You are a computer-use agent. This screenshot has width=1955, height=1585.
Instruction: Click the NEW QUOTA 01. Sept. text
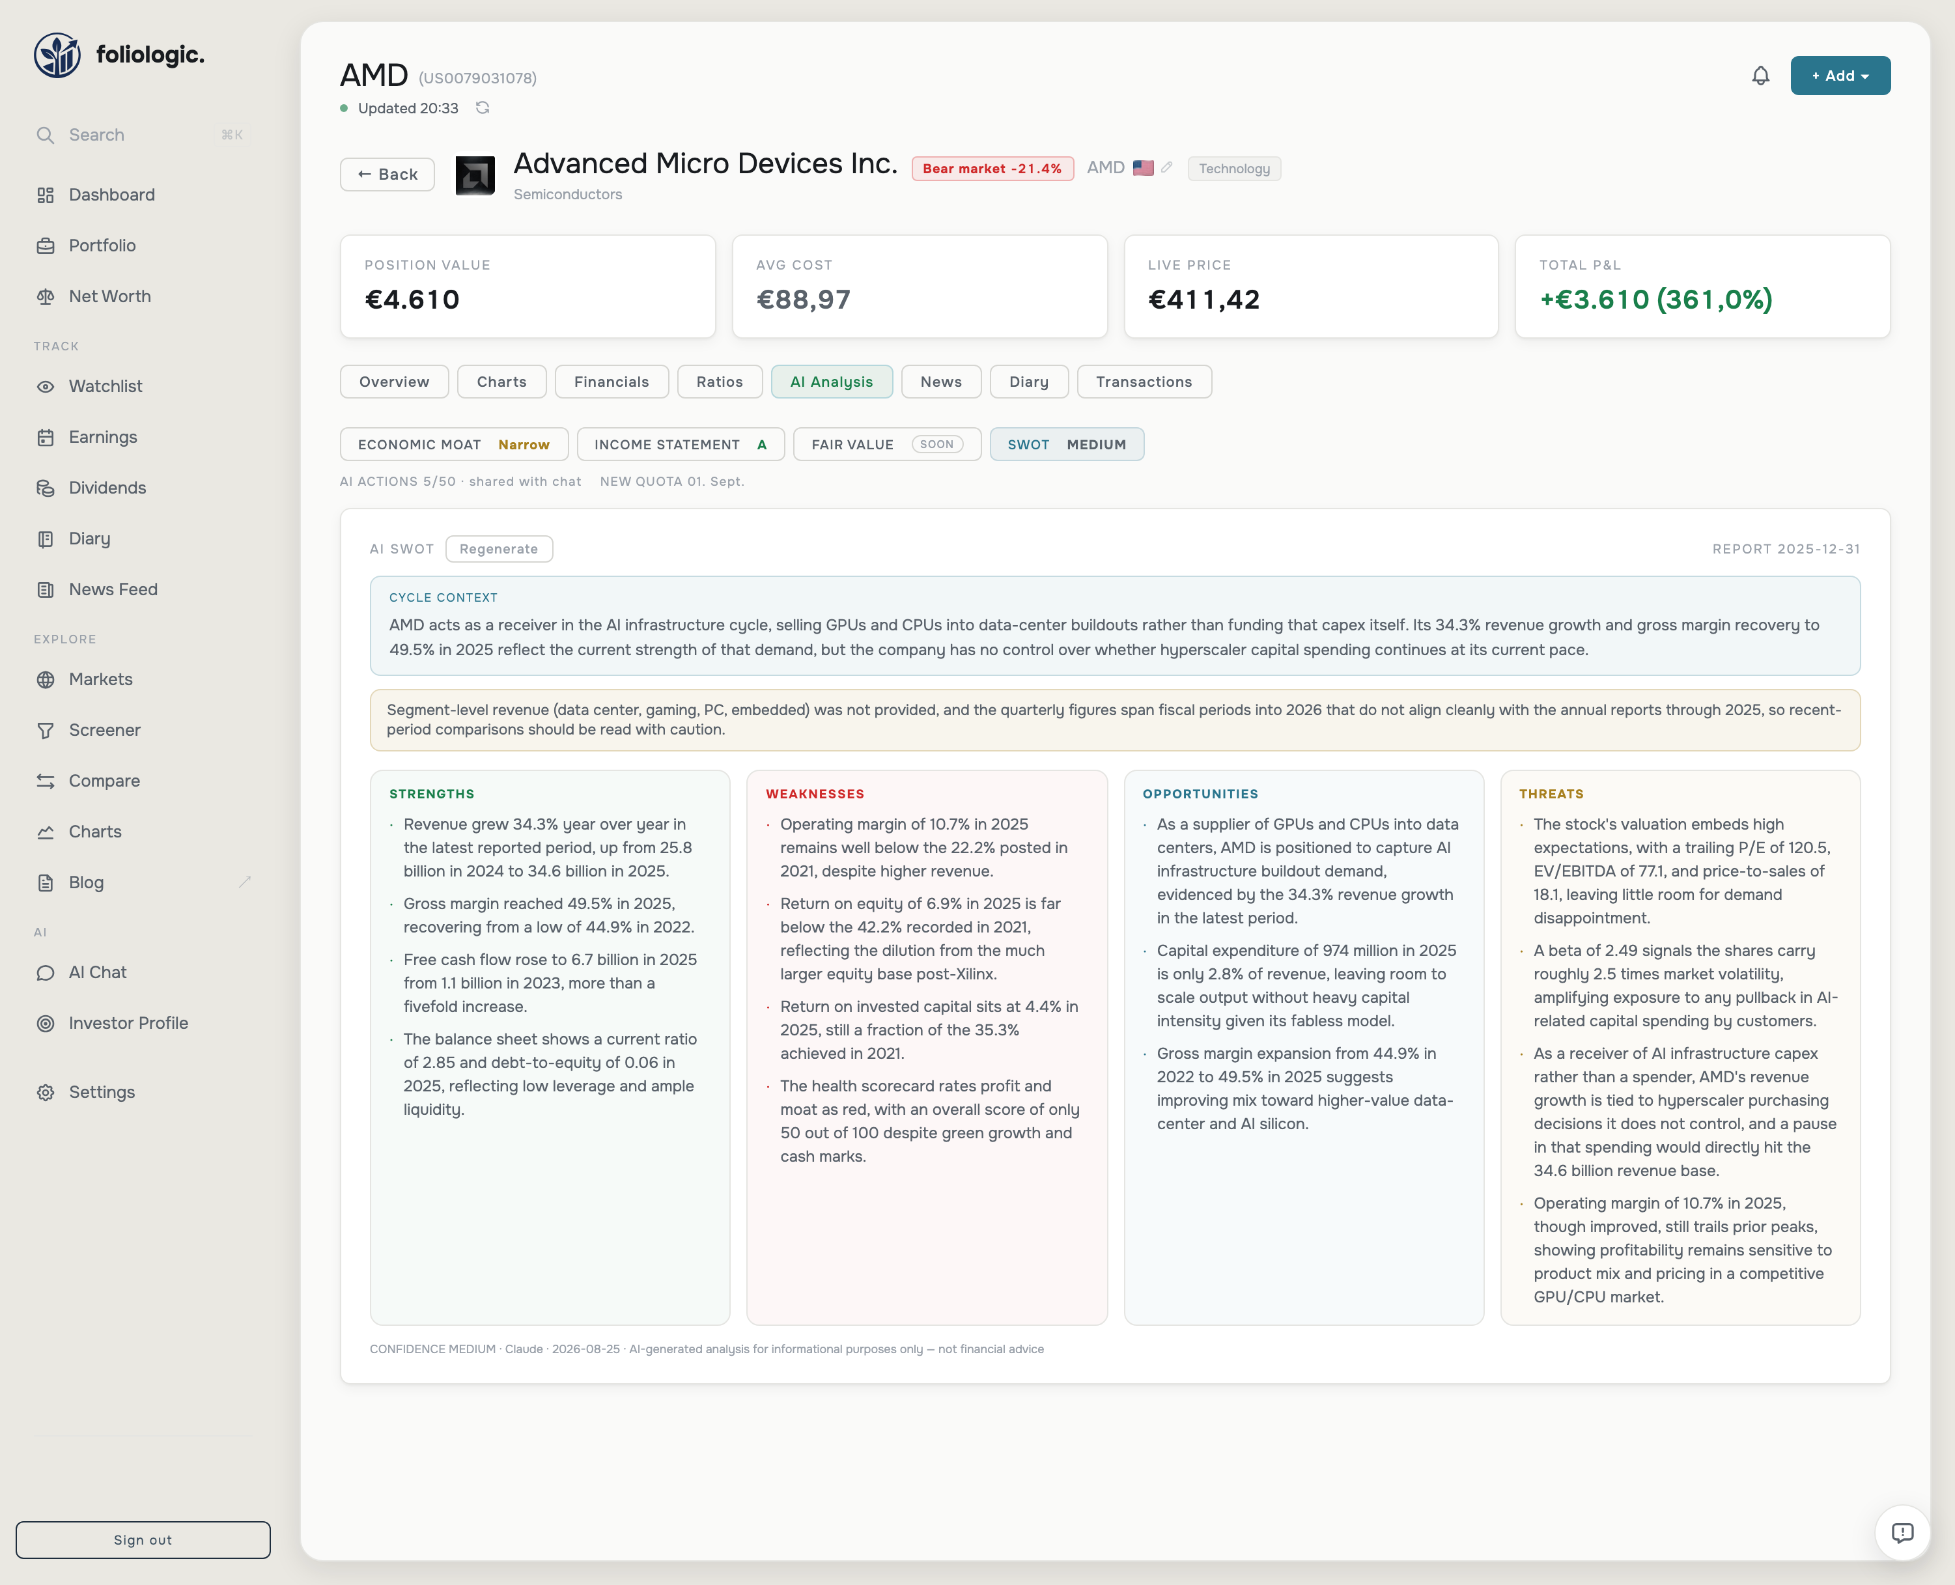tap(672, 481)
